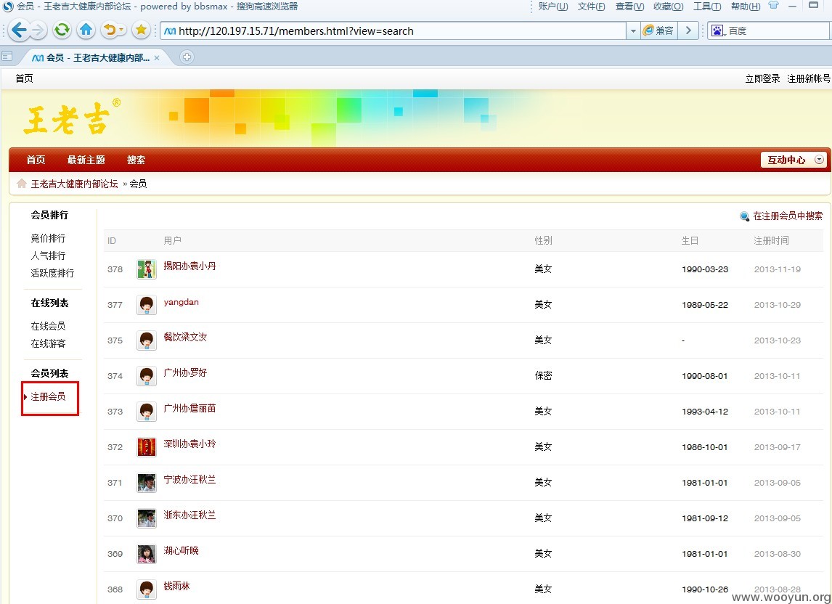Open the 帮助(H) menu
832x604 pixels.
coord(746,7)
